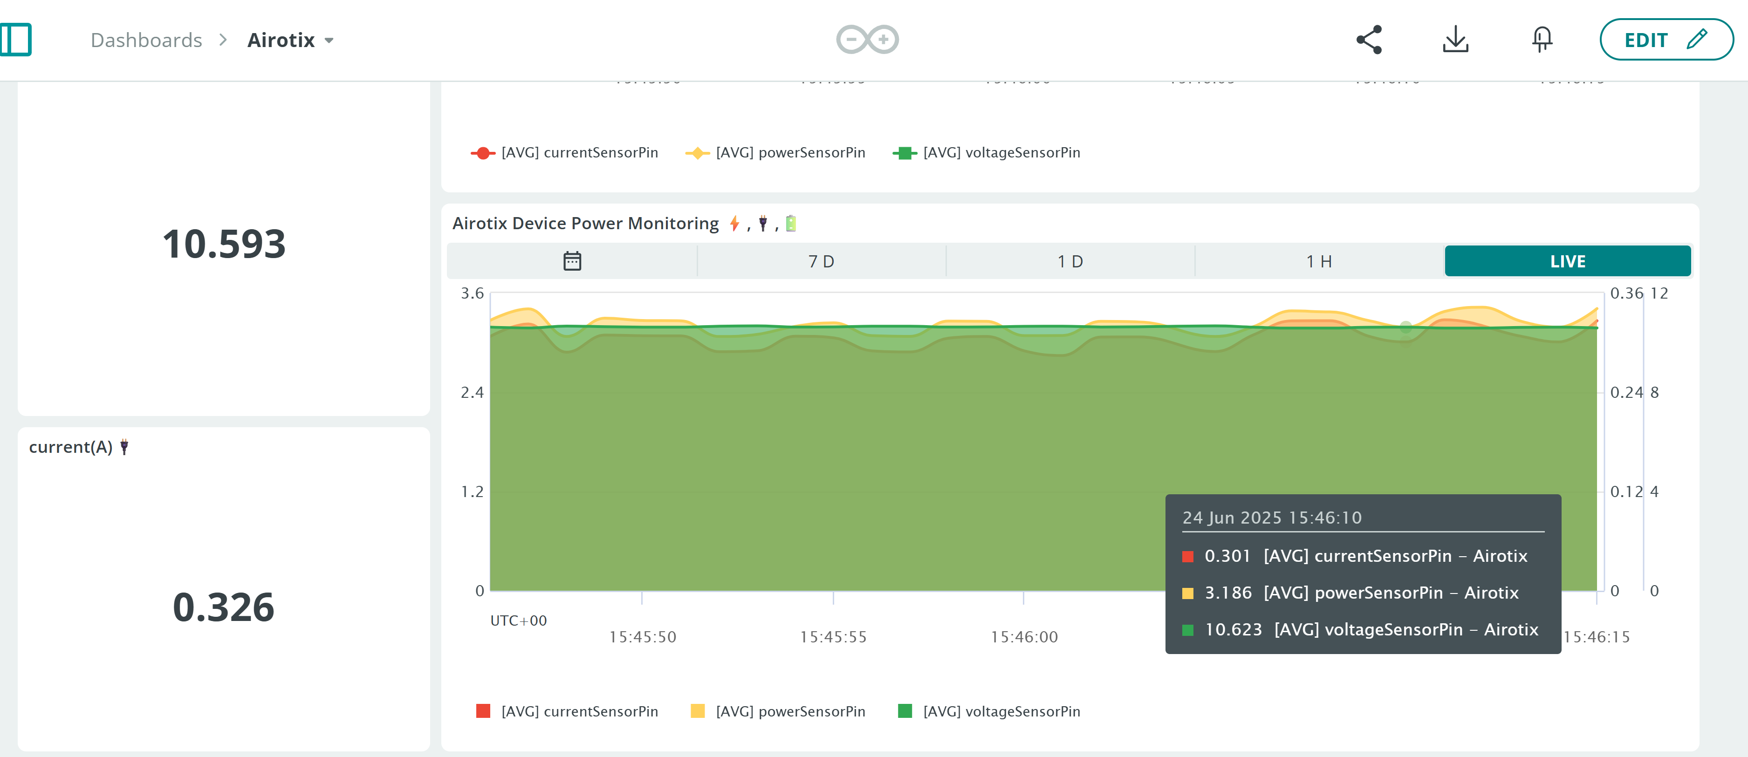Open the calendar date range picker
The image size is (1748, 757).
coord(572,261)
